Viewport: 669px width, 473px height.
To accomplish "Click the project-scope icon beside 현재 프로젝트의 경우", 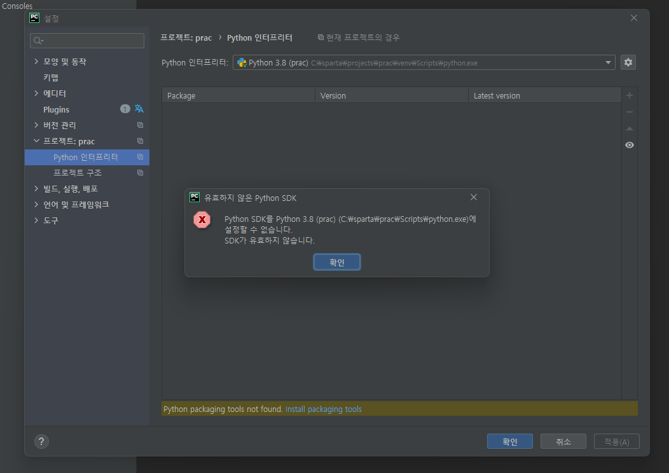I will click(x=321, y=38).
